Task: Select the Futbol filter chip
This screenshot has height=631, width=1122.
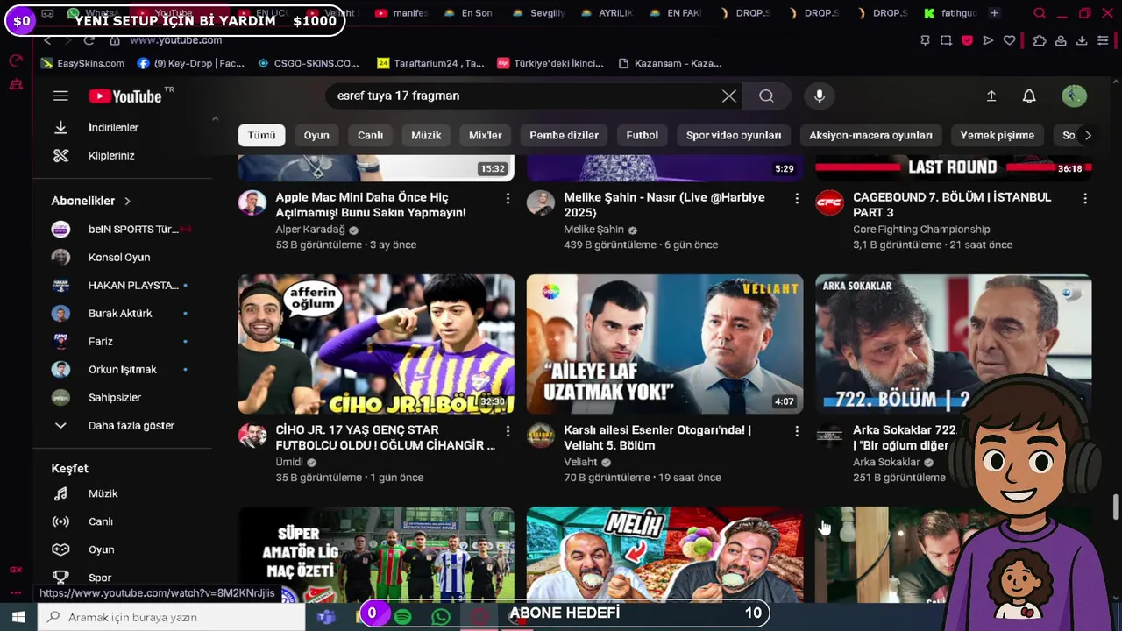Action: click(x=642, y=135)
